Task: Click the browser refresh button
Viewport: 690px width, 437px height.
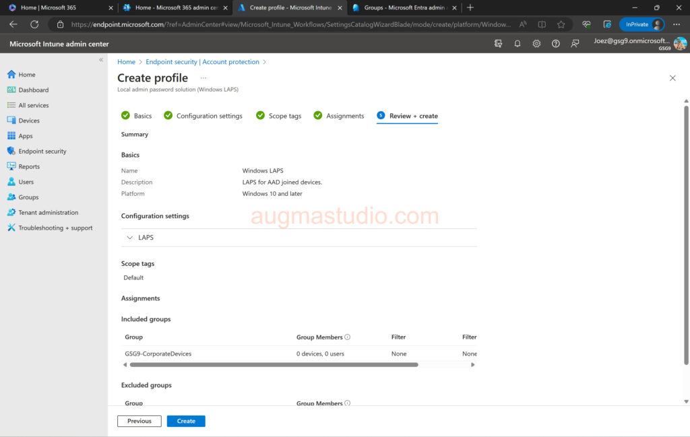Action: coord(34,24)
